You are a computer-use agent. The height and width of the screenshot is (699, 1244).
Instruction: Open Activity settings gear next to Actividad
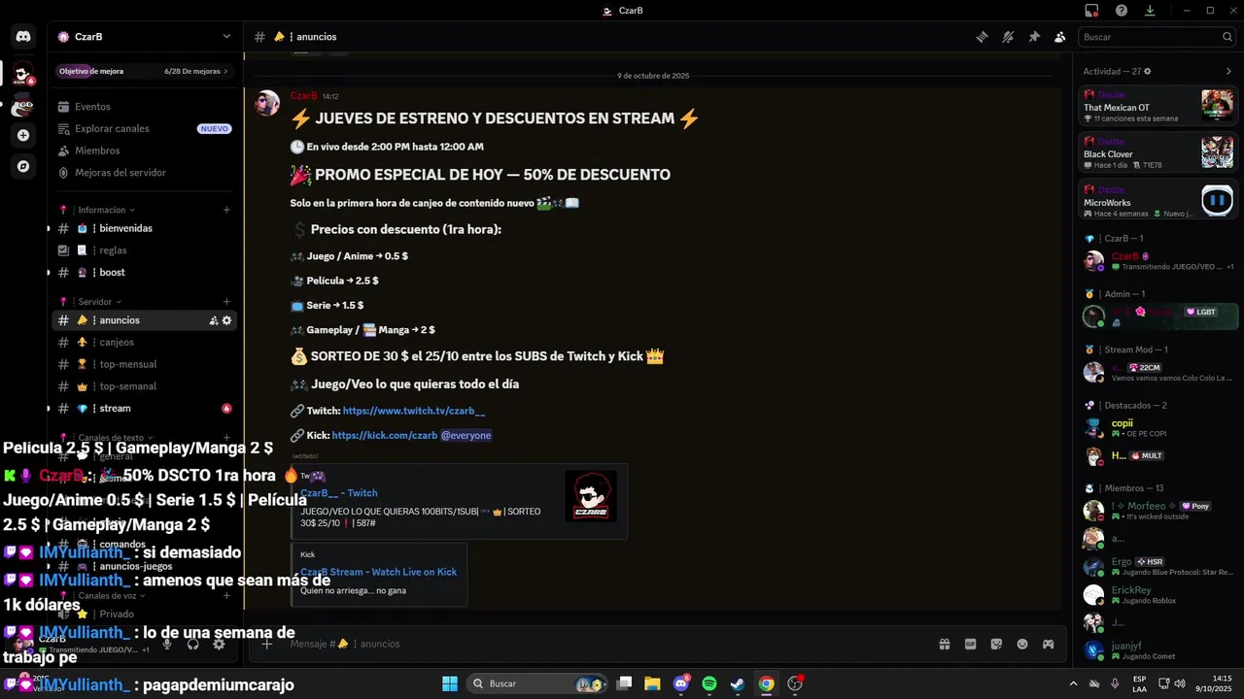tap(1148, 71)
